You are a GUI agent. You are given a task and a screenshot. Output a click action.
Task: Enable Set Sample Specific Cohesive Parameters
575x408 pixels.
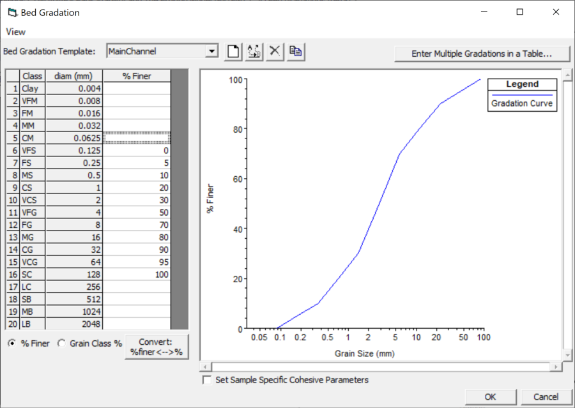coord(207,381)
